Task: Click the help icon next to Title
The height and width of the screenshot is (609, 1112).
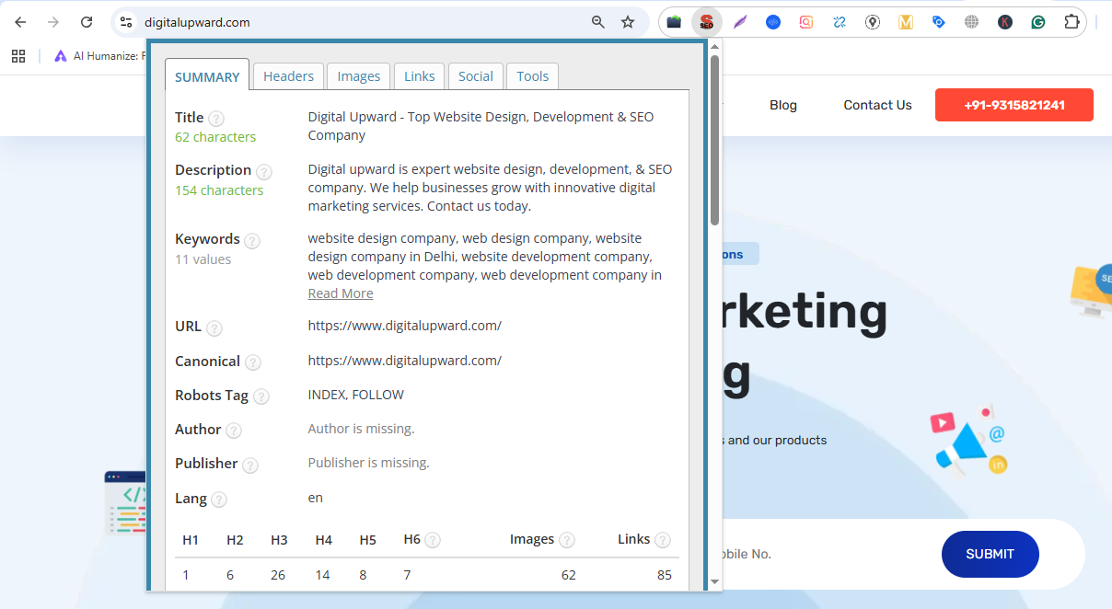Action: (216, 119)
